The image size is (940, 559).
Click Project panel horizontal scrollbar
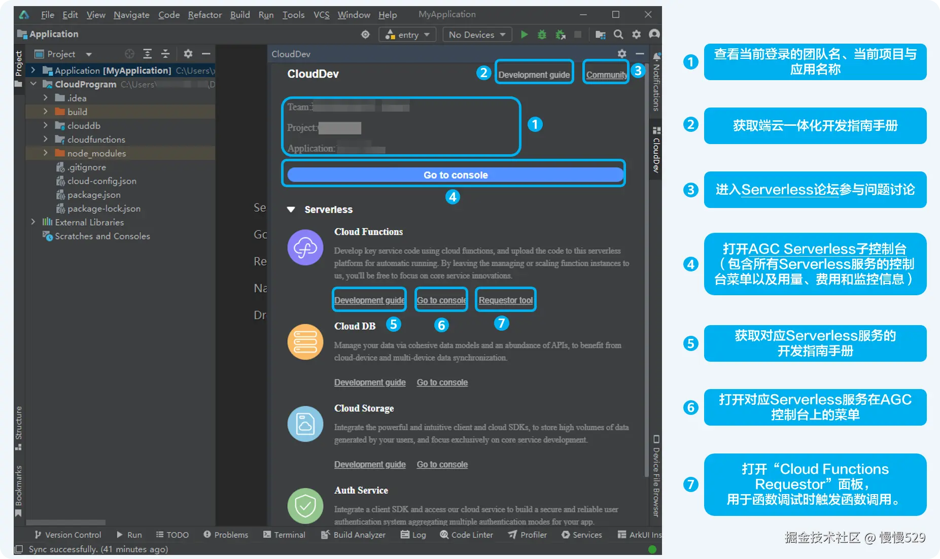click(66, 522)
